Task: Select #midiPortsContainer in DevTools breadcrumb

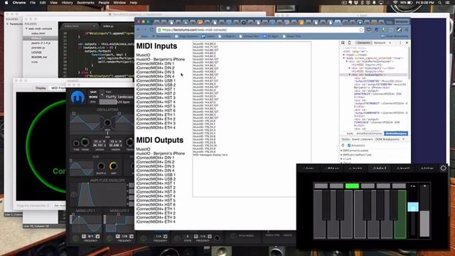Action: [x=370, y=134]
